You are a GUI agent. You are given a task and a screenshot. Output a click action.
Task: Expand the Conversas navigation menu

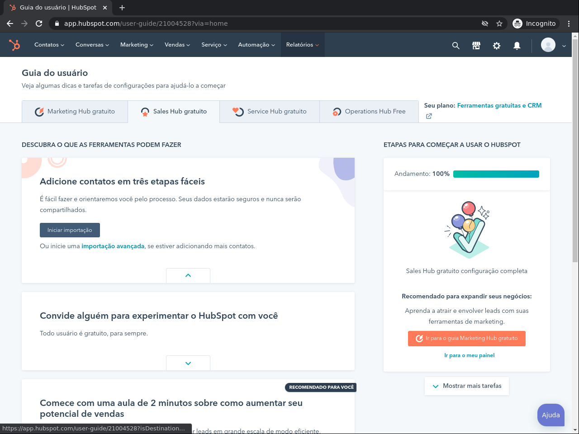point(92,45)
